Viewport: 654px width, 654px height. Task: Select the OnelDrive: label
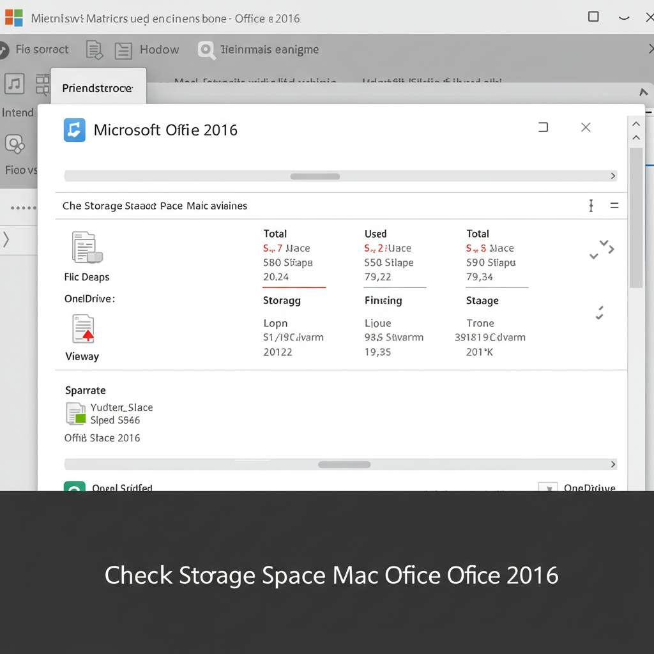pos(89,299)
